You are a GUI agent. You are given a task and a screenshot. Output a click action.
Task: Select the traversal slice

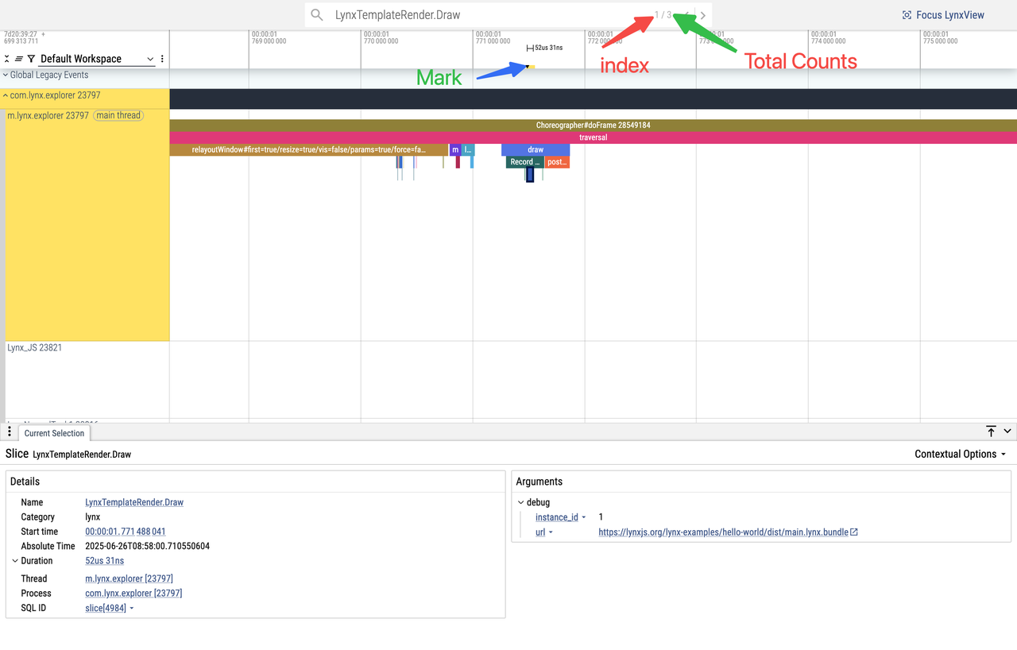[x=593, y=137]
